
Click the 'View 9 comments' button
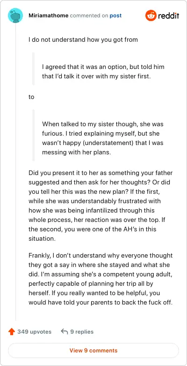click(93, 351)
